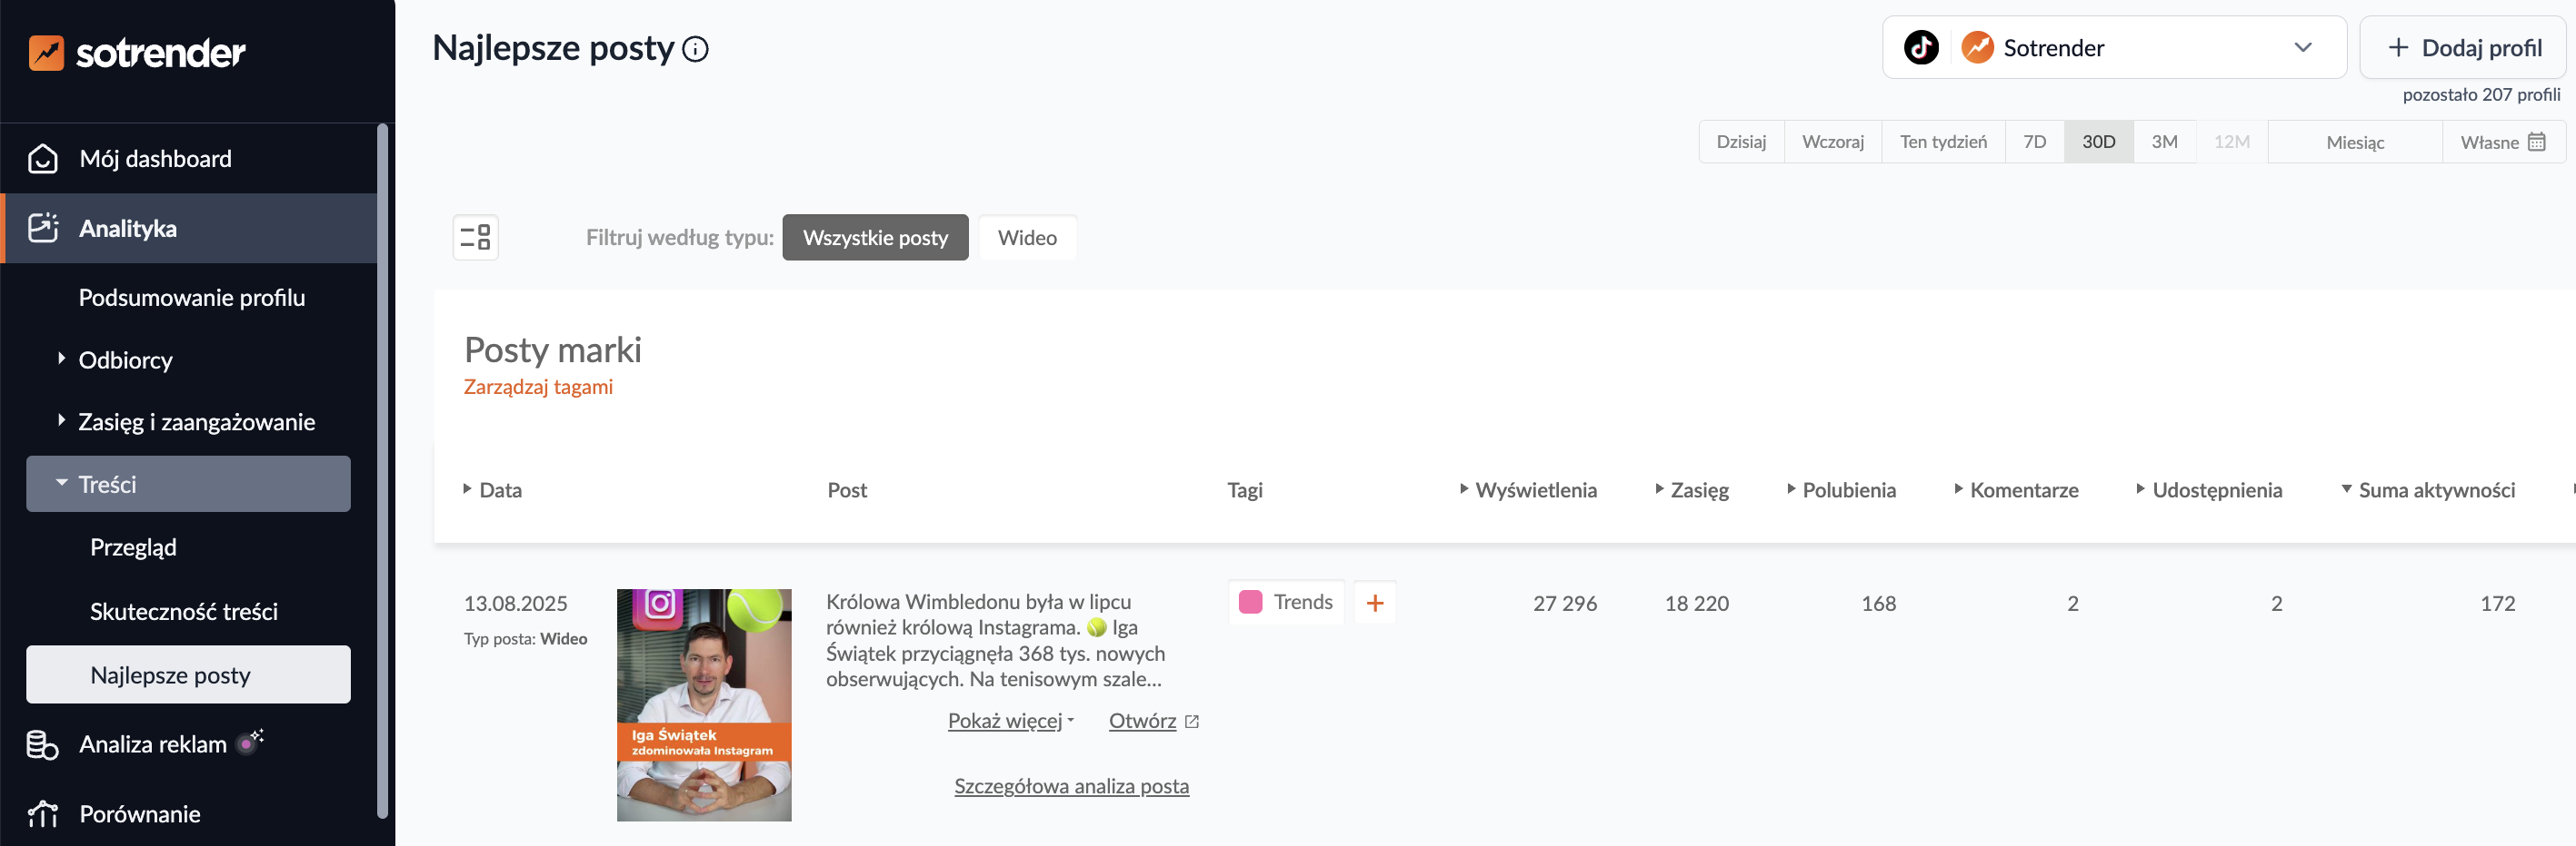Open the Zarządzaj tagami link
Screen dimensions: 2576x846
(x=537, y=387)
